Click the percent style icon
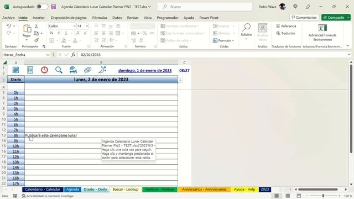Image resolution: width=354 pixels, height=199 pixels. (x=144, y=33)
